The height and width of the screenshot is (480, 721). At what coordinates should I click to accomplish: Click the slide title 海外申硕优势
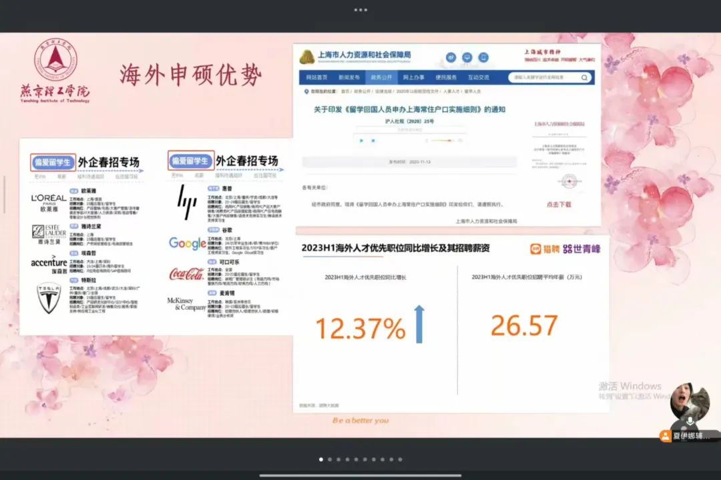point(191,75)
